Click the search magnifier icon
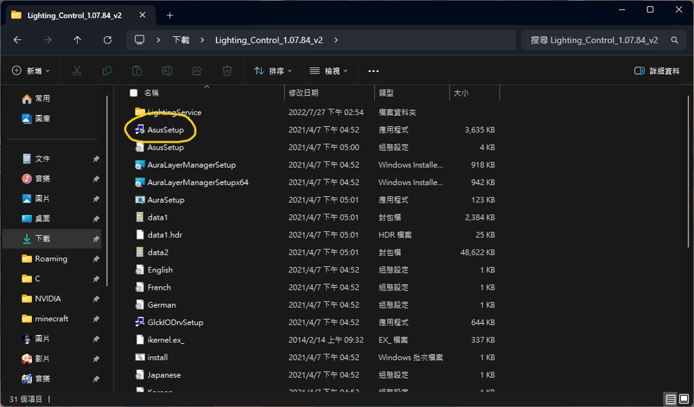 675,40
